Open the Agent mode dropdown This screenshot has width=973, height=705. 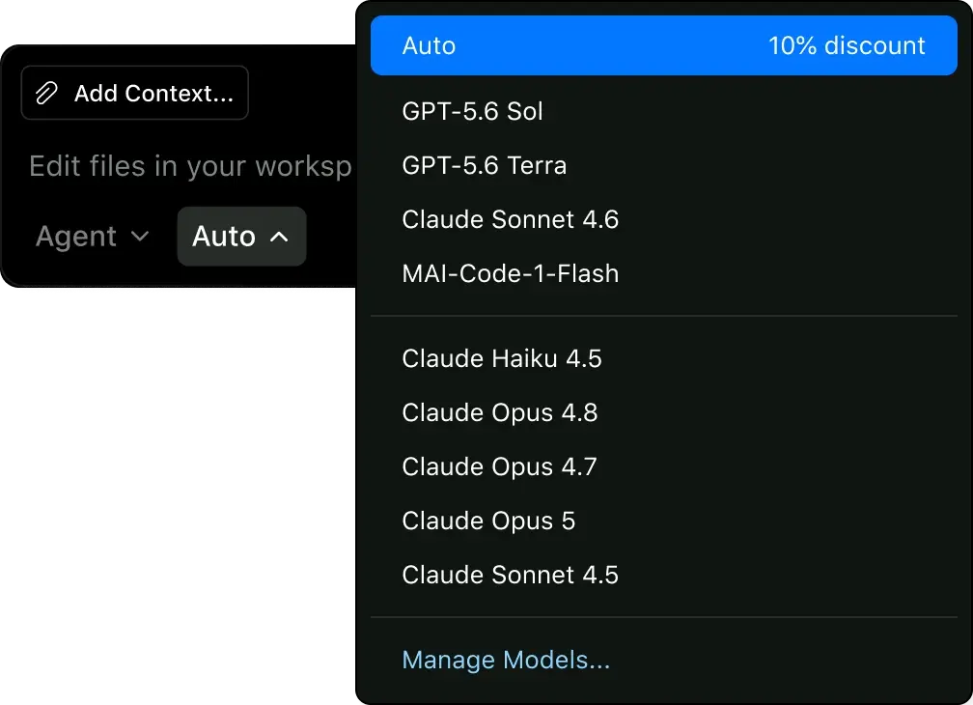point(92,237)
